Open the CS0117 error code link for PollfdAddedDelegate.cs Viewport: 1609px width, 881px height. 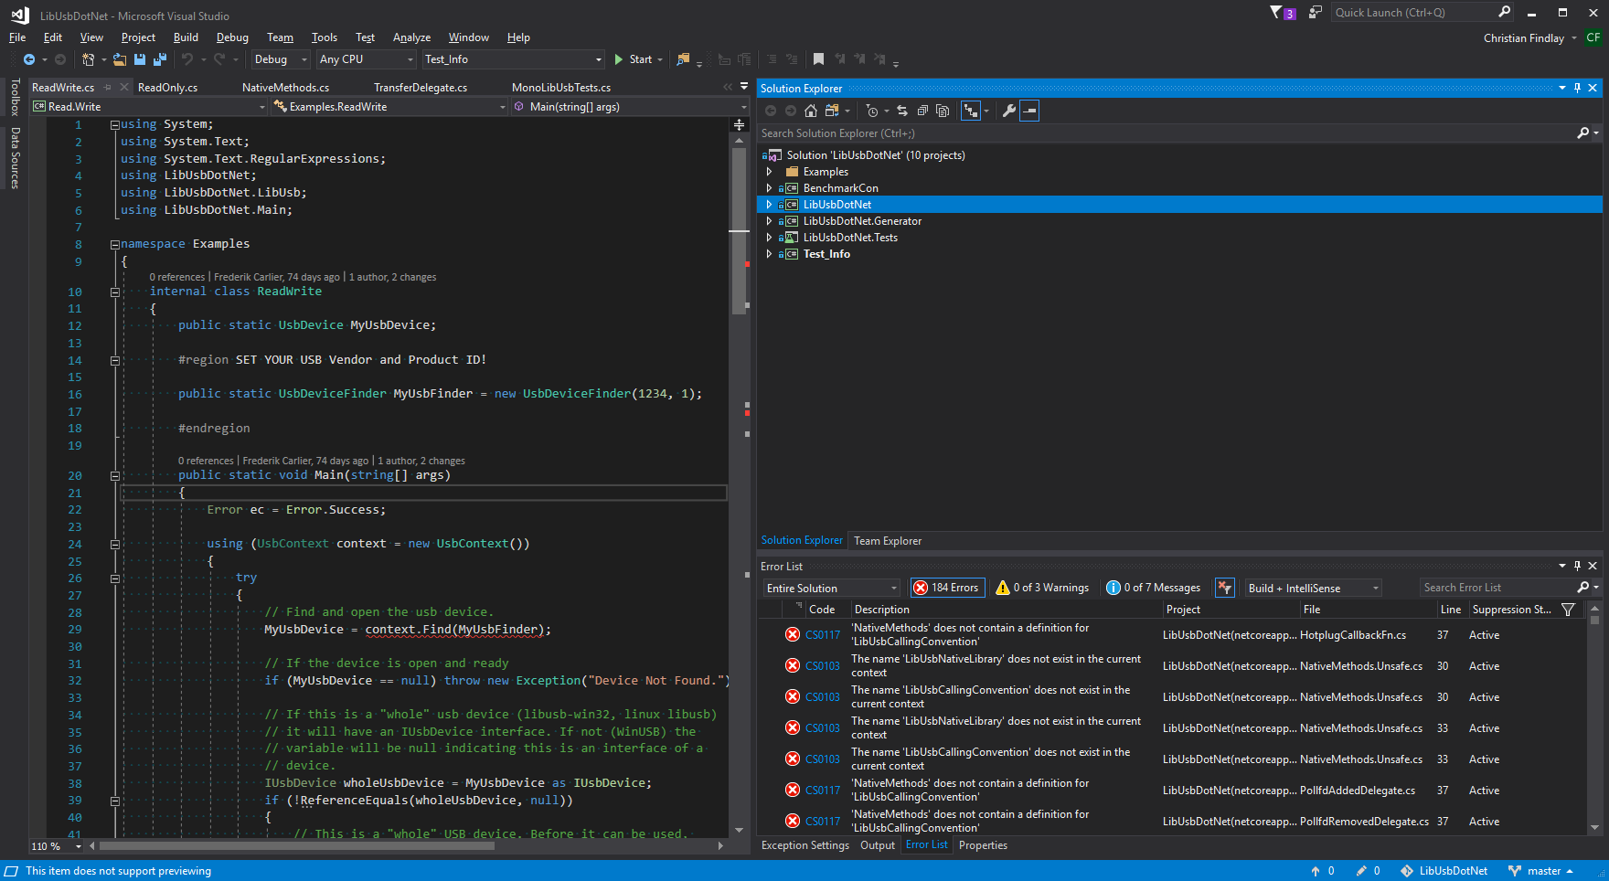(823, 791)
